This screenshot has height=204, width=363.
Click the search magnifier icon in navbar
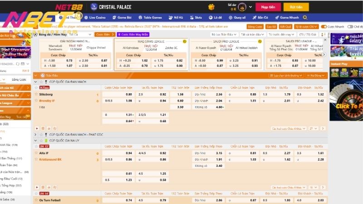tap(305, 17)
